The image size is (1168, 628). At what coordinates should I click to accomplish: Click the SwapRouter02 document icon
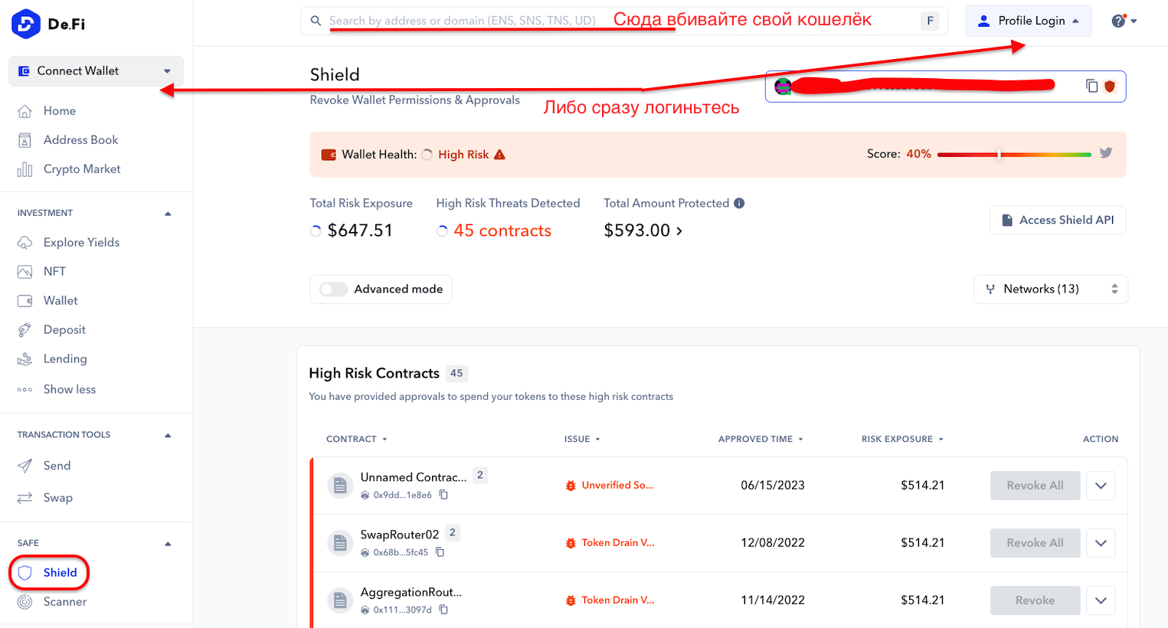click(340, 543)
